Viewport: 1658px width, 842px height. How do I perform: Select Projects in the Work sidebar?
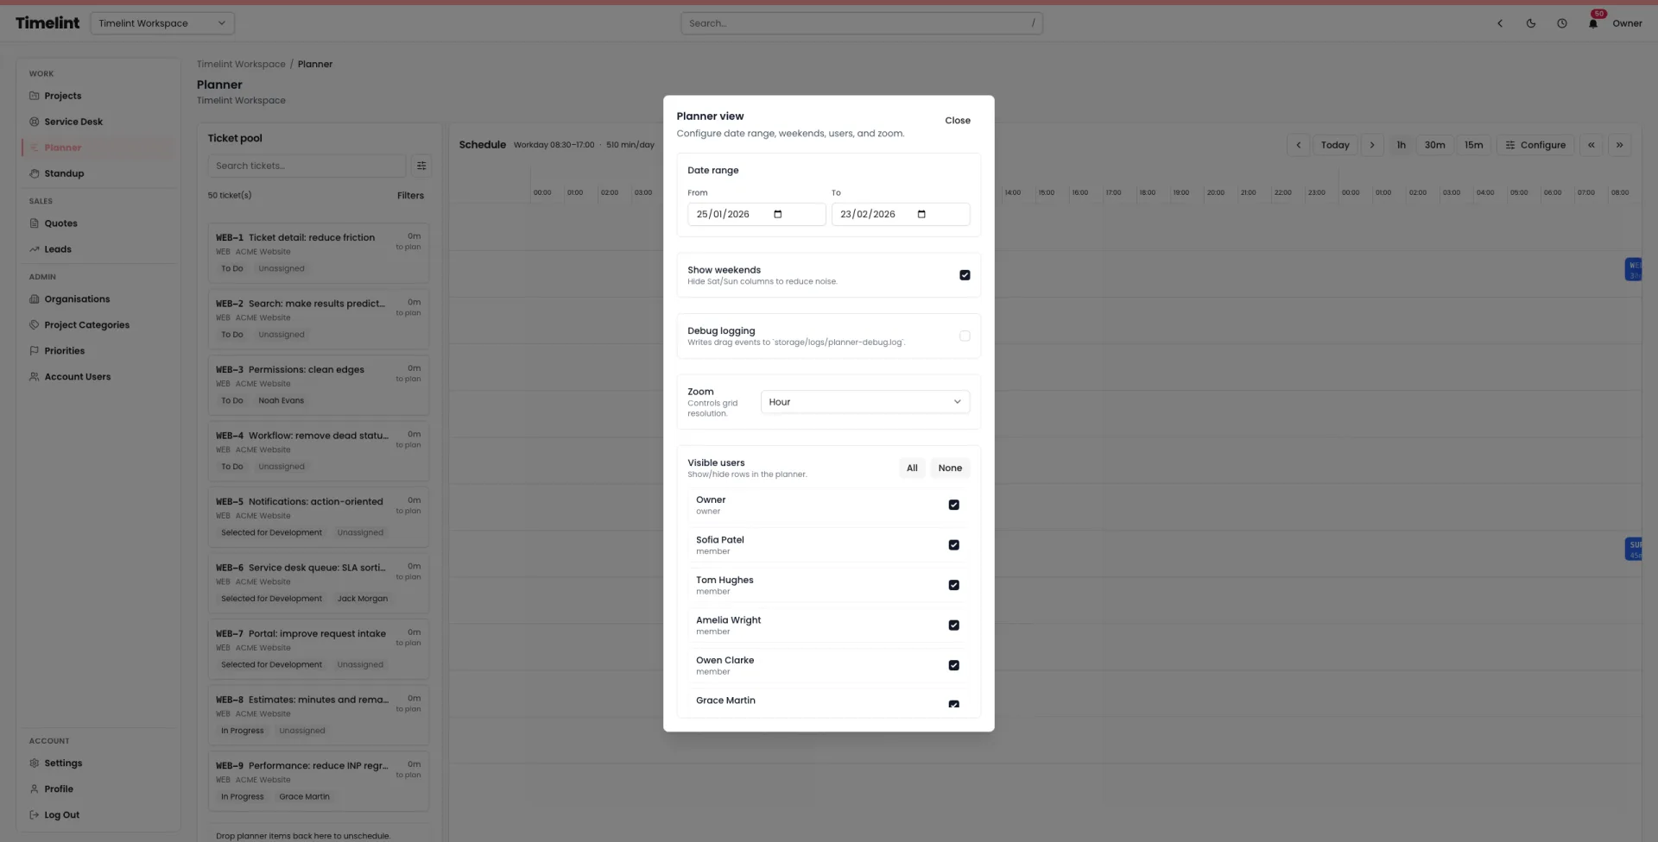tap(62, 95)
